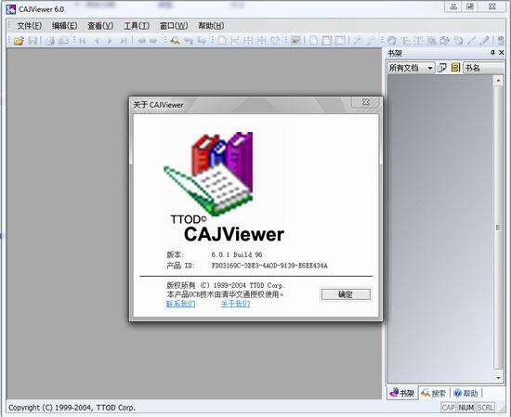The image size is (511, 417).
Task: Click the image view toolbar icon
Action: tap(295, 40)
